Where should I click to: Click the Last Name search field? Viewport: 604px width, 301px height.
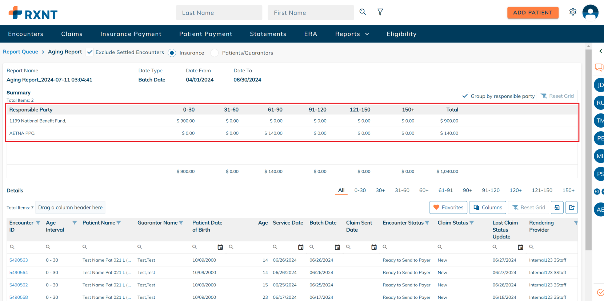pyautogui.click(x=219, y=13)
